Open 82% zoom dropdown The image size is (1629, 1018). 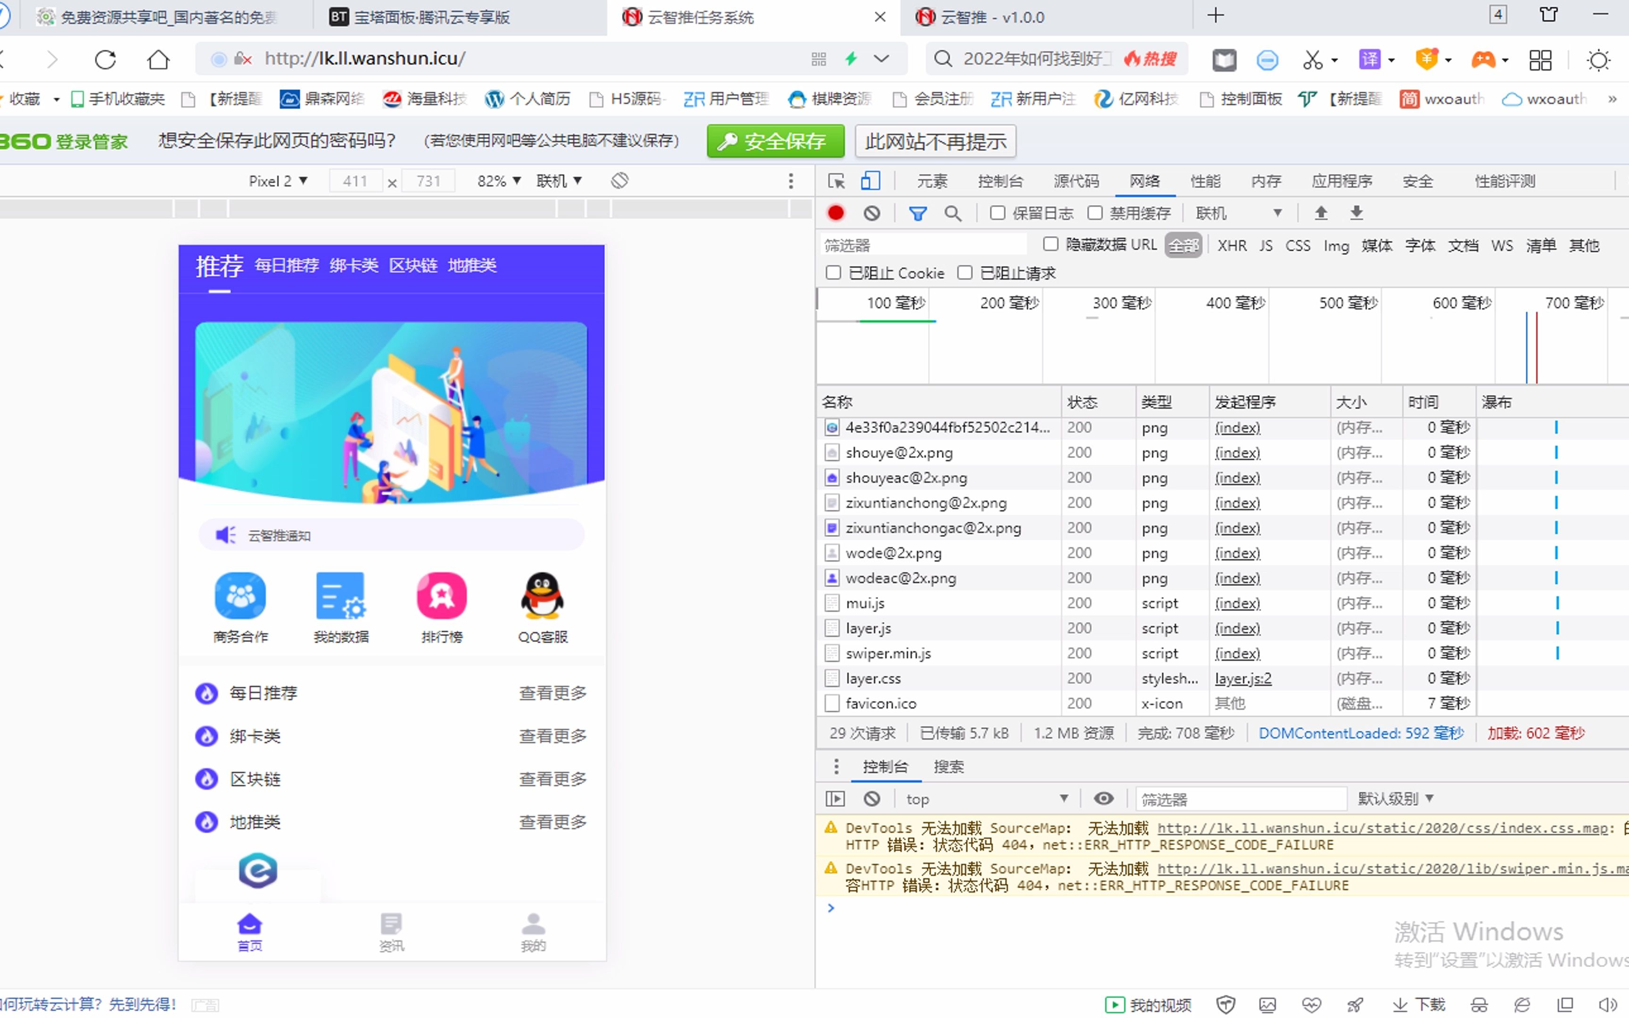(x=499, y=181)
